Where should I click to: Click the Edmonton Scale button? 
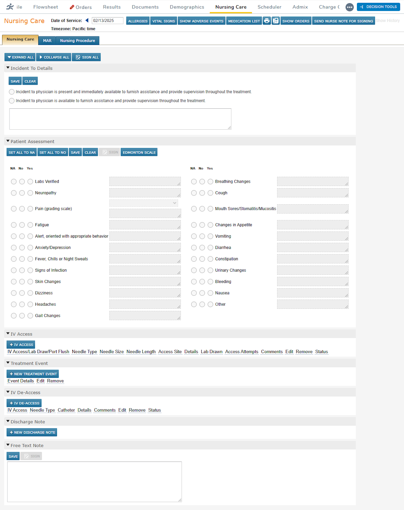pos(139,152)
